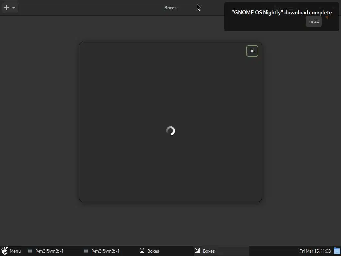This screenshot has height=256, width=341.
Task: Open the new box plus dropdown
Action: tap(10, 8)
